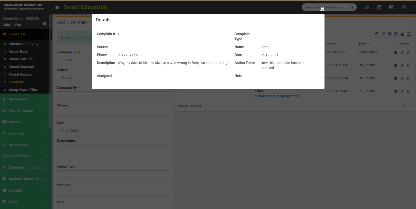Export the complain list to PDF
Image resolution: width=416 pixels, height=209 pixels.
coord(396,34)
